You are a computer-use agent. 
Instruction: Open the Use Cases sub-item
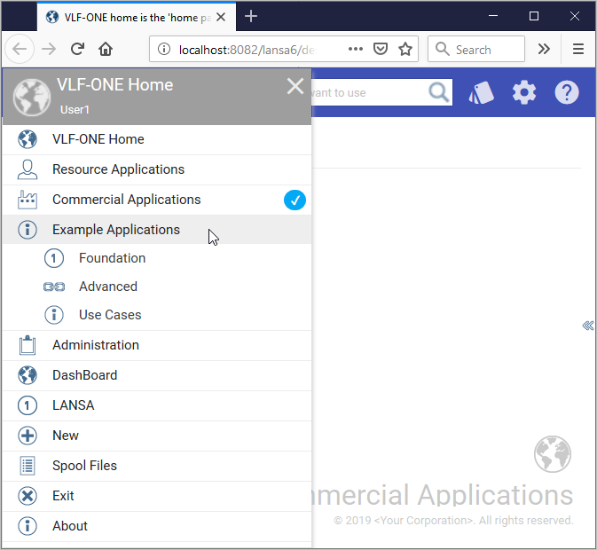[157, 315]
